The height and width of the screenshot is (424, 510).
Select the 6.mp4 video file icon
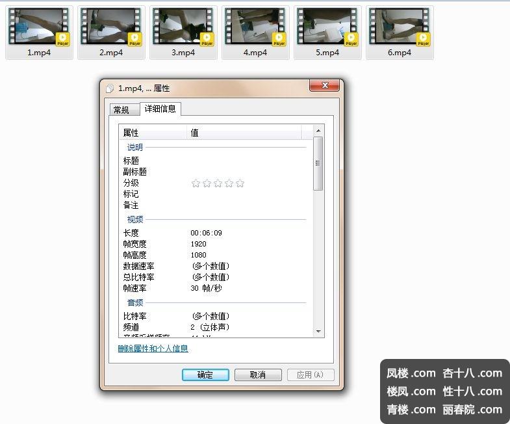[400, 27]
